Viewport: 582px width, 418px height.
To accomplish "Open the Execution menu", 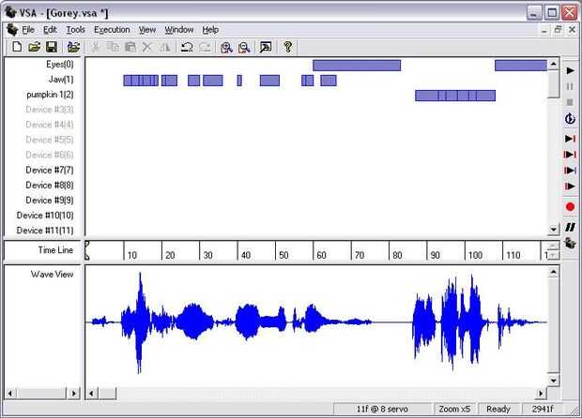I will click(112, 30).
